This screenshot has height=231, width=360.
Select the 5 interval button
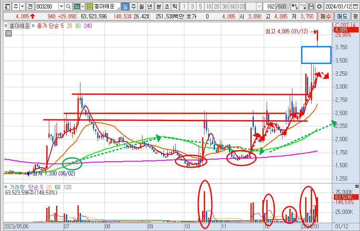(200, 6)
